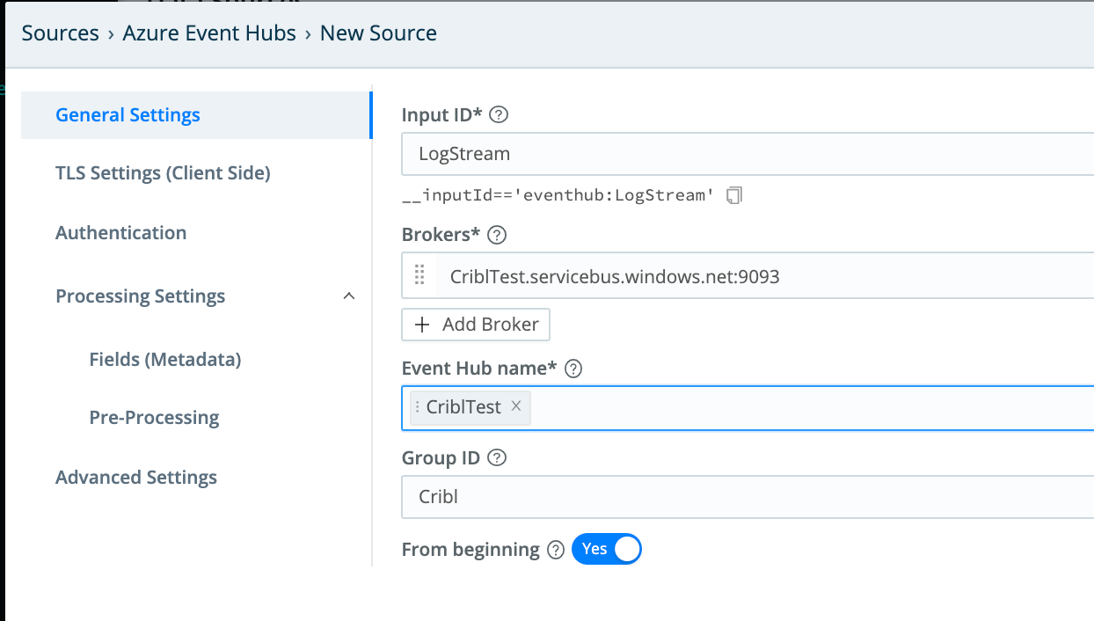Go to the Authentication settings
The image size is (1094, 621).
click(x=121, y=233)
